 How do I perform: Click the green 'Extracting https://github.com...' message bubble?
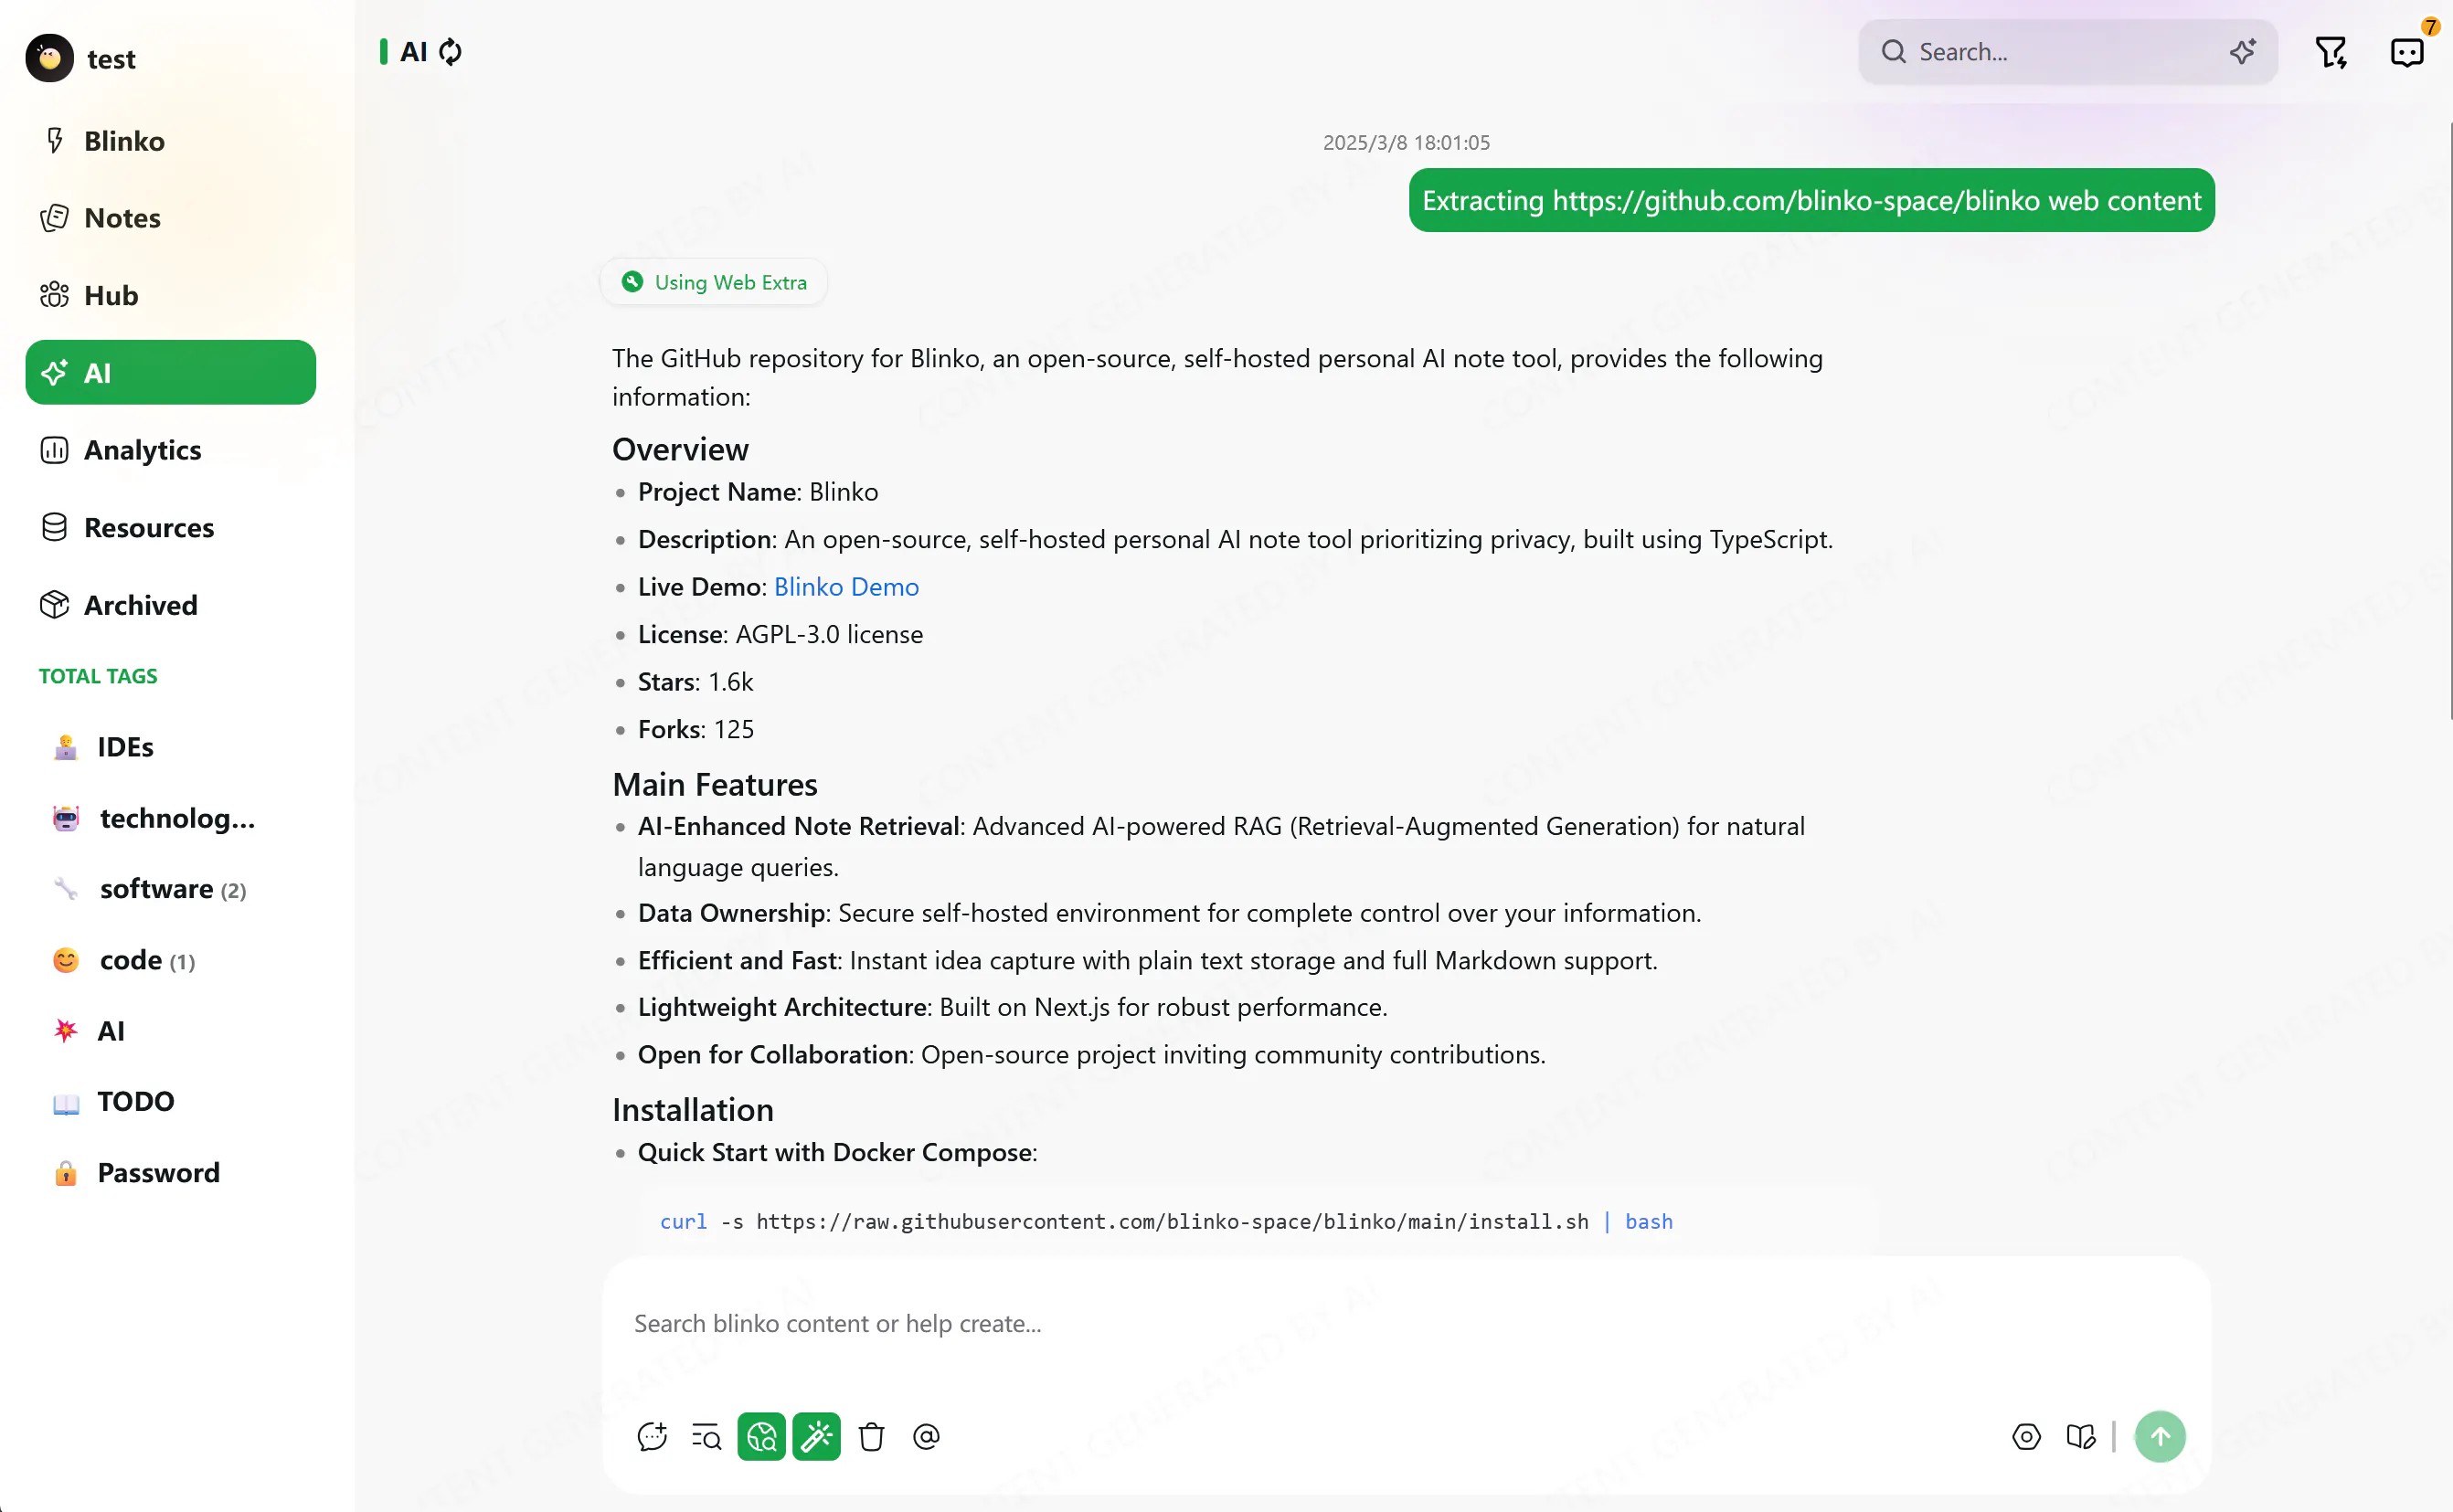coord(1811,200)
